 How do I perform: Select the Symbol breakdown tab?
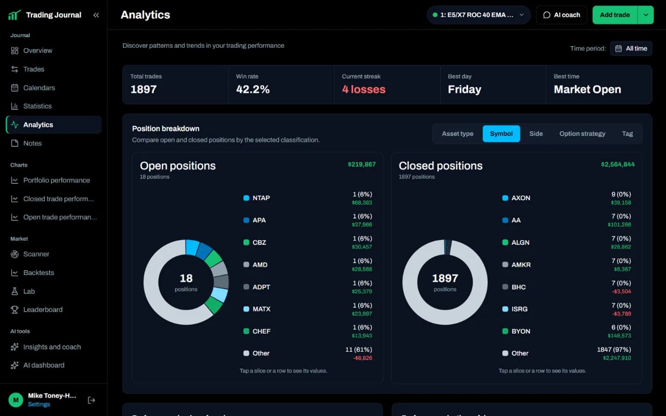(501, 134)
